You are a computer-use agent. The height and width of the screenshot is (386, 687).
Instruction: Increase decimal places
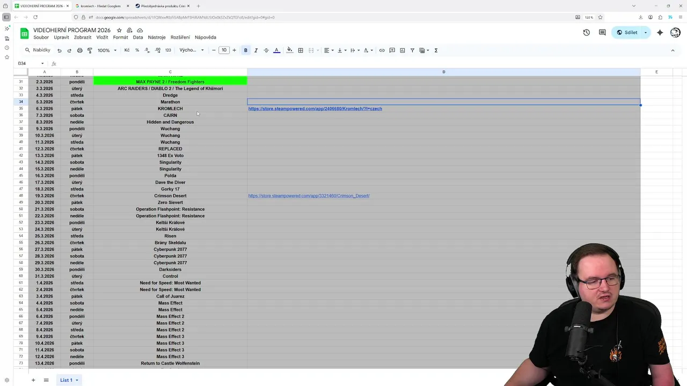(157, 50)
